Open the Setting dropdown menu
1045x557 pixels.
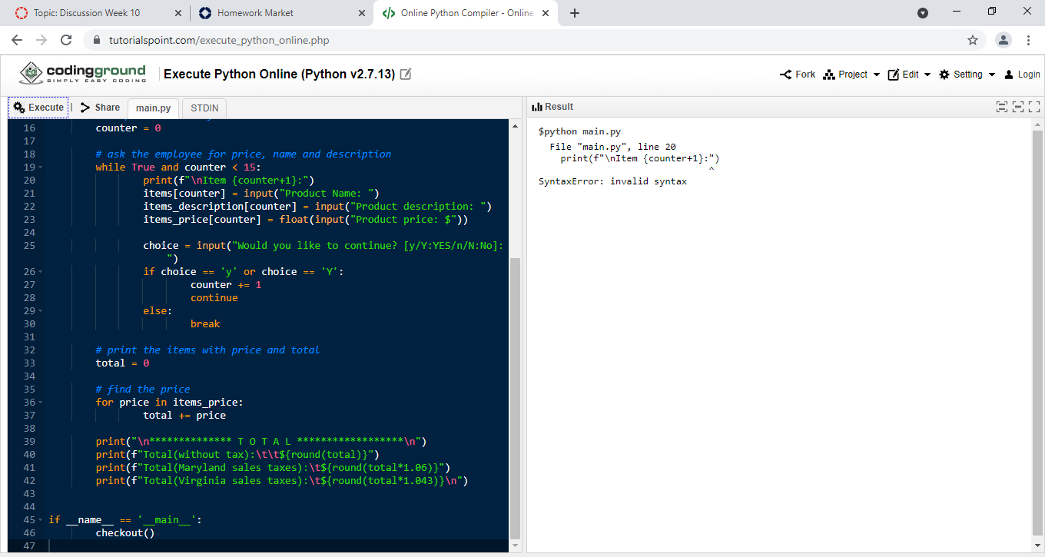(967, 75)
